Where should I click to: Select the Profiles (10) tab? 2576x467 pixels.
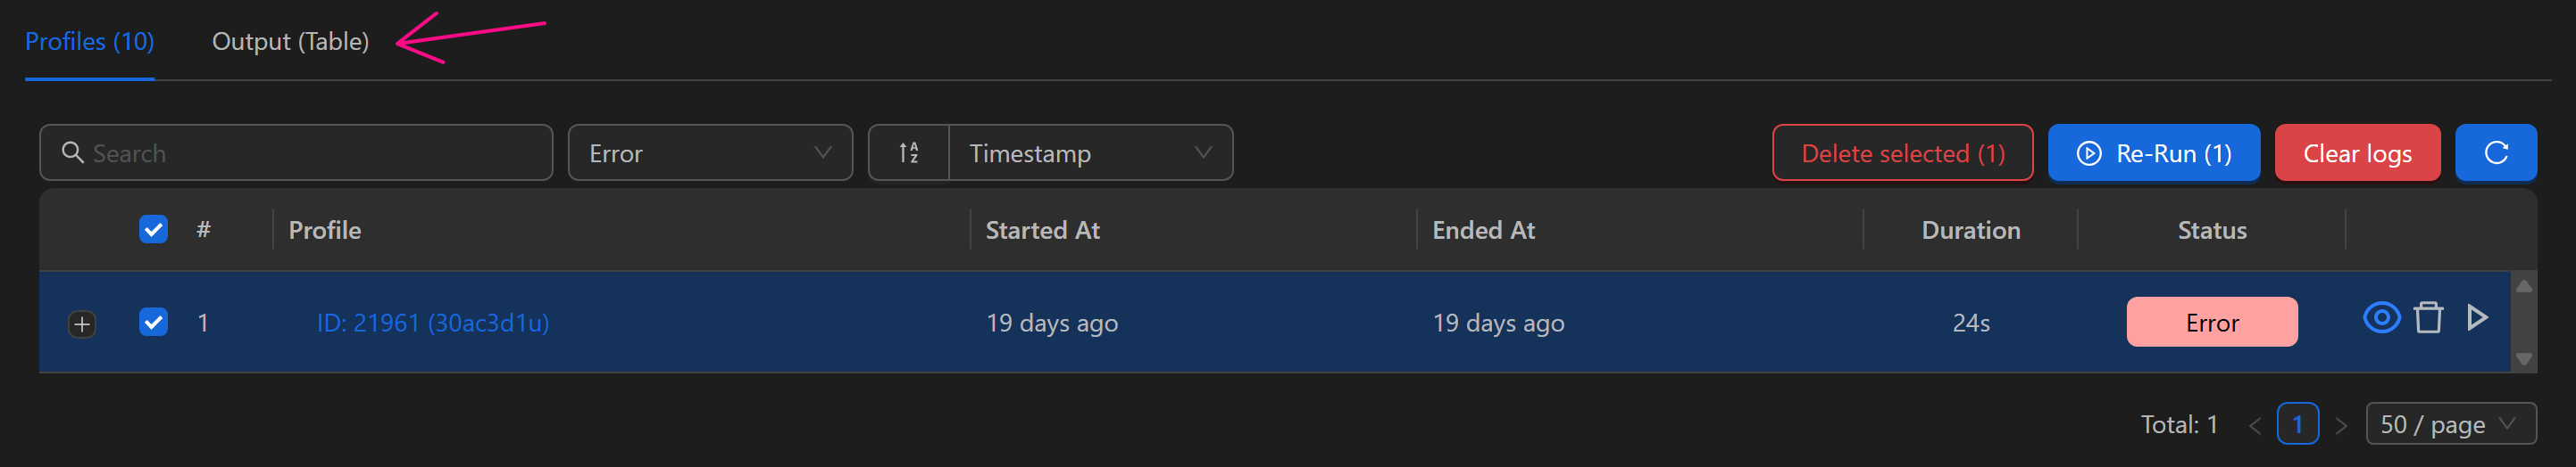89,42
